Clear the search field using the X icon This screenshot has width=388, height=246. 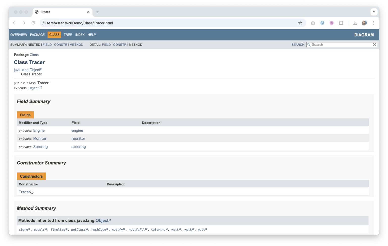pyautogui.click(x=375, y=44)
